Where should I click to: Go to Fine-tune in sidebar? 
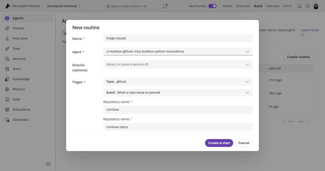click(28, 39)
